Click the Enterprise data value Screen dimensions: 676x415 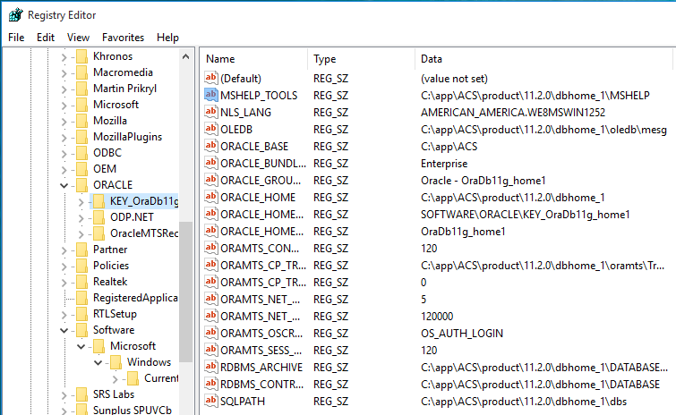(x=444, y=164)
